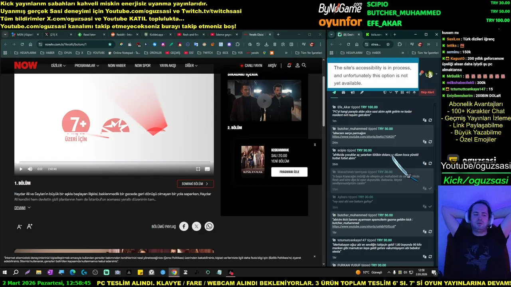This screenshot has height=287, width=511.
Task: Reload the nowtv page
Action: click(22, 44)
